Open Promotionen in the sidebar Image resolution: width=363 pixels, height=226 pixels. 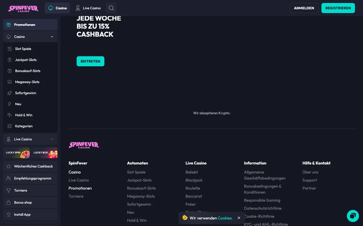click(x=30, y=25)
